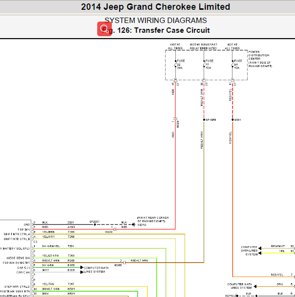Viewport: 295px width, 297px height.
Task: Click the 'SHIFT MTR CTRL A' pin label
Action: point(17,234)
